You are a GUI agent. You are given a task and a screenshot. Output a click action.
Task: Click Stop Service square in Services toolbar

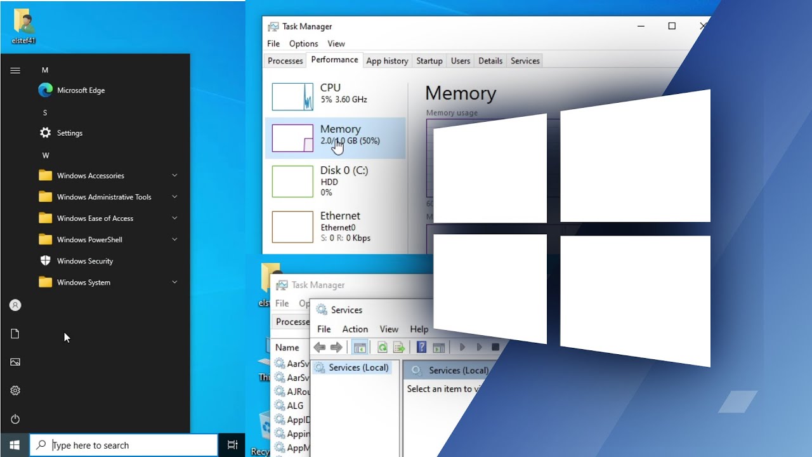tap(496, 347)
